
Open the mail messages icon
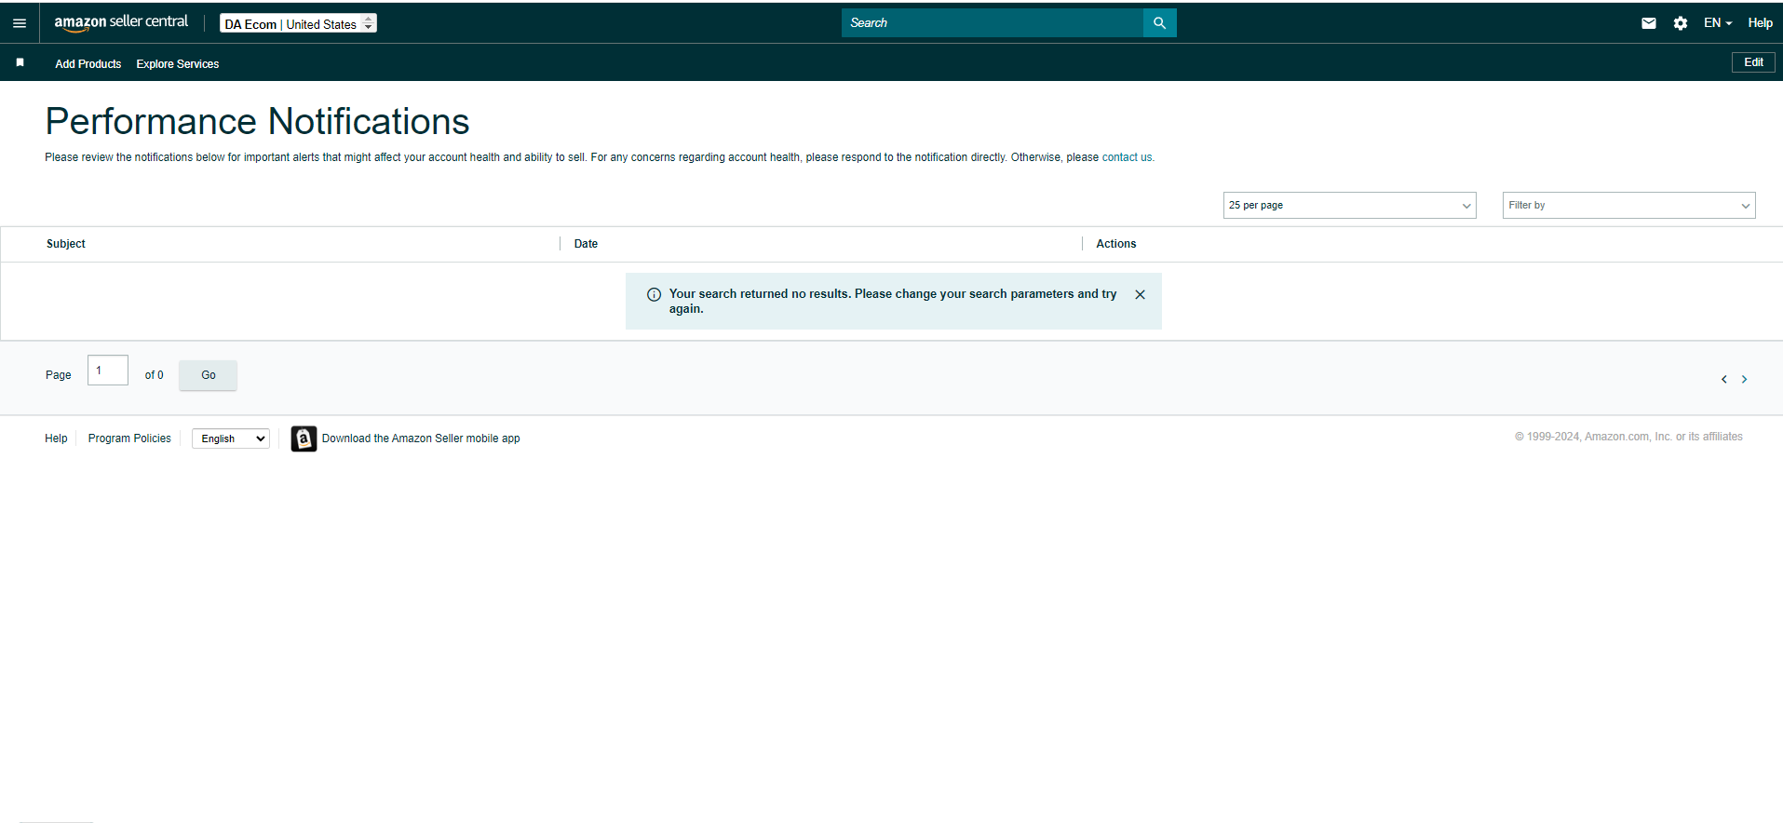(1649, 23)
